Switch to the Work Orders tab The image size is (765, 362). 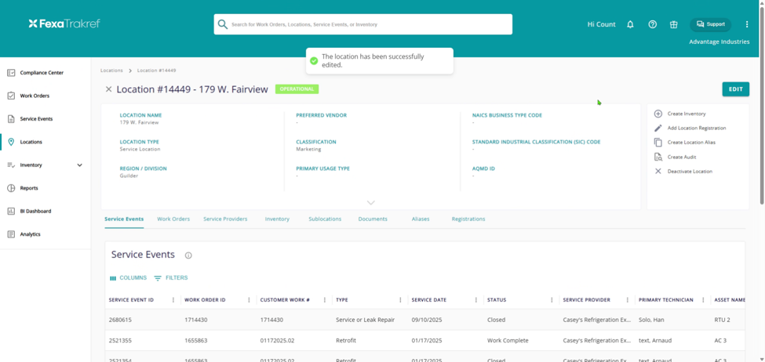173,219
